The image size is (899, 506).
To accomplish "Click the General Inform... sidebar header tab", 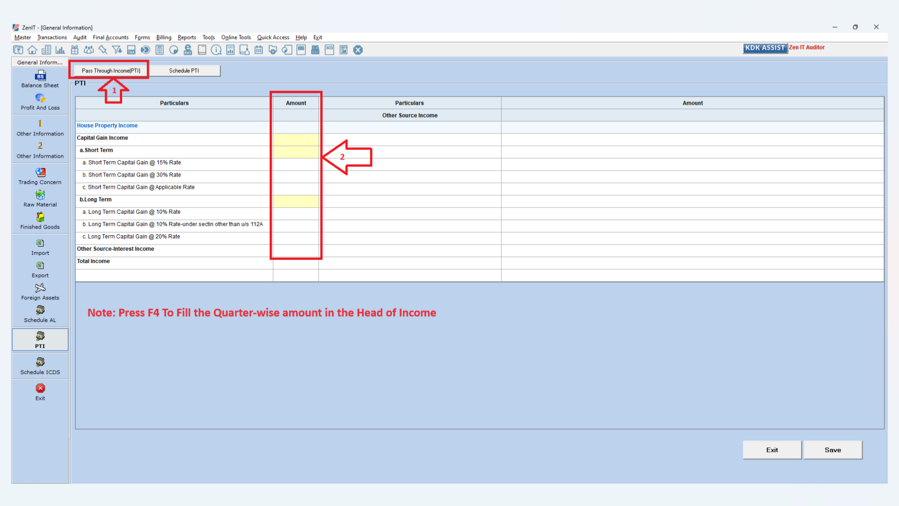I will [40, 62].
